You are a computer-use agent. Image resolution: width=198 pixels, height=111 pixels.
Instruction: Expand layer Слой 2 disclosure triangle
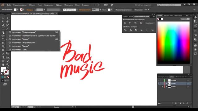tap(166, 84)
